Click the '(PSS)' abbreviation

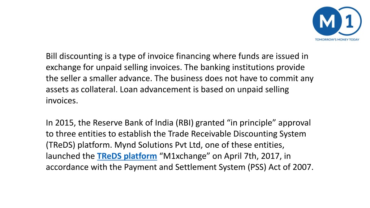(x=257, y=167)
